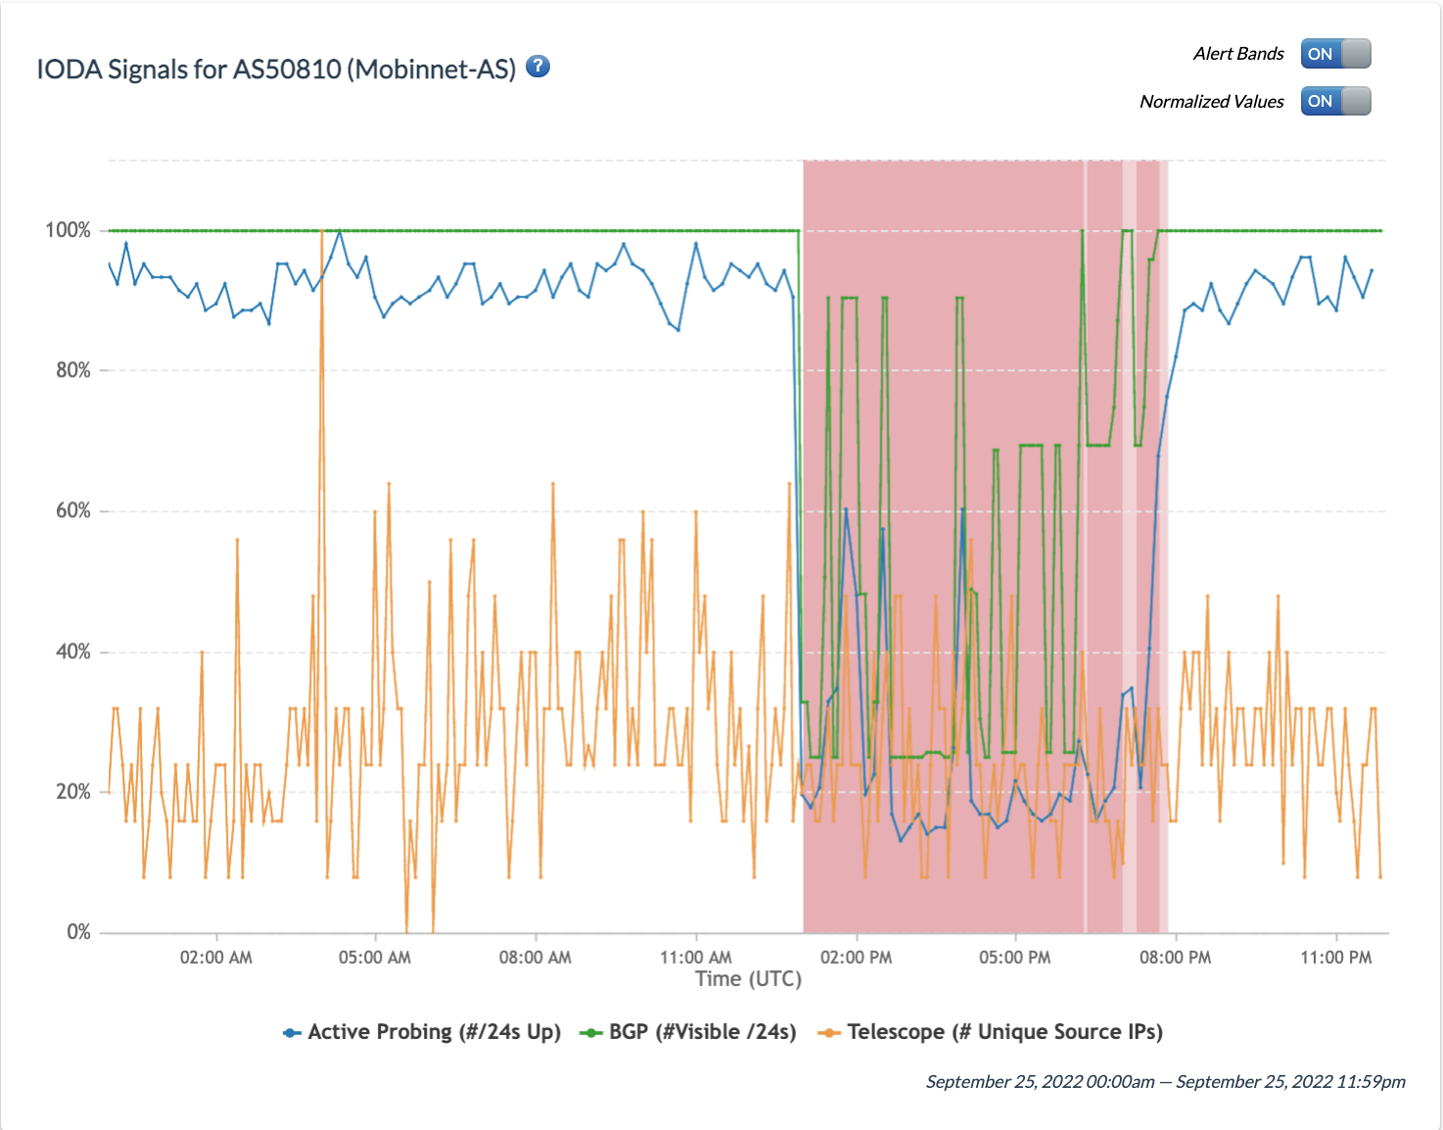Click the blue help question mark icon
Screen dimensions: 1443x1130
(x=537, y=67)
